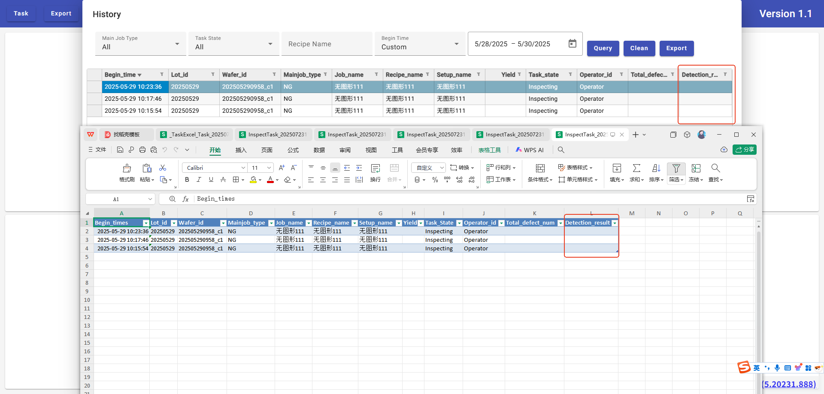The height and width of the screenshot is (394, 824).
Task: Click the wrap text icon
Action: coord(376,168)
